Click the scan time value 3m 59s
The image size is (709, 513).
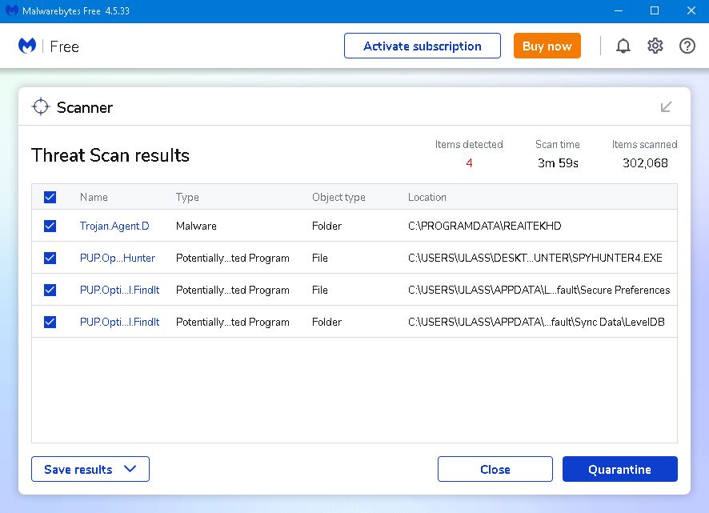[558, 162]
